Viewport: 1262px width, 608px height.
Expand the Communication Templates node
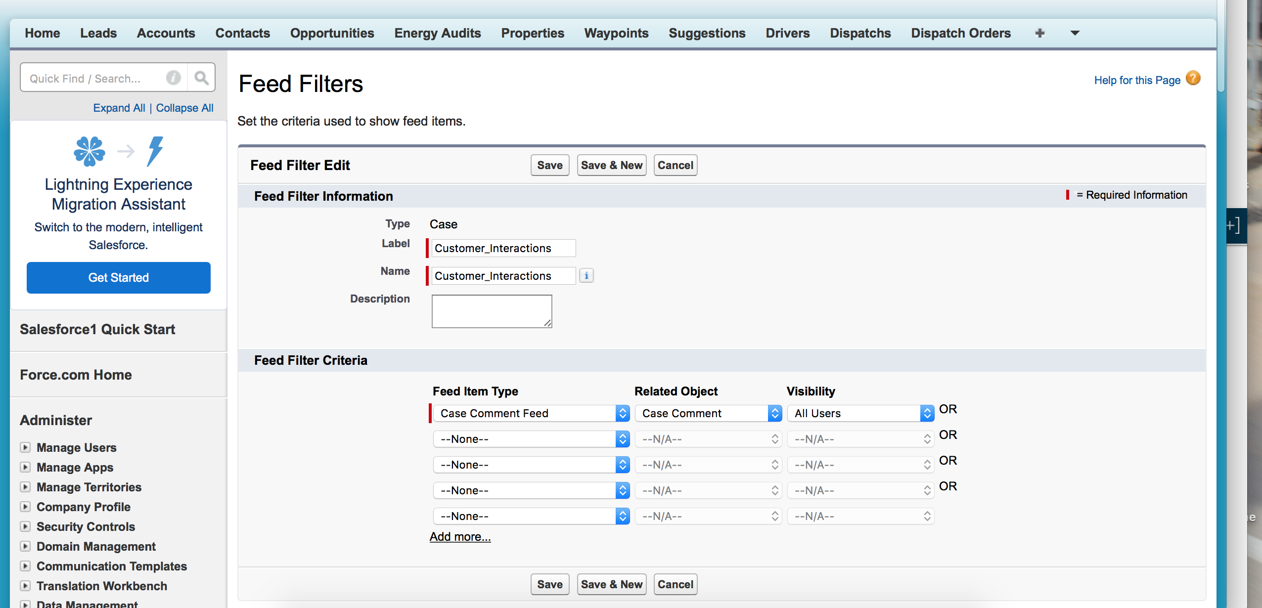pyautogui.click(x=25, y=566)
